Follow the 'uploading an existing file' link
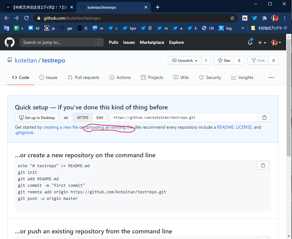This screenshot has height=239, width=292. coord(109,127)
